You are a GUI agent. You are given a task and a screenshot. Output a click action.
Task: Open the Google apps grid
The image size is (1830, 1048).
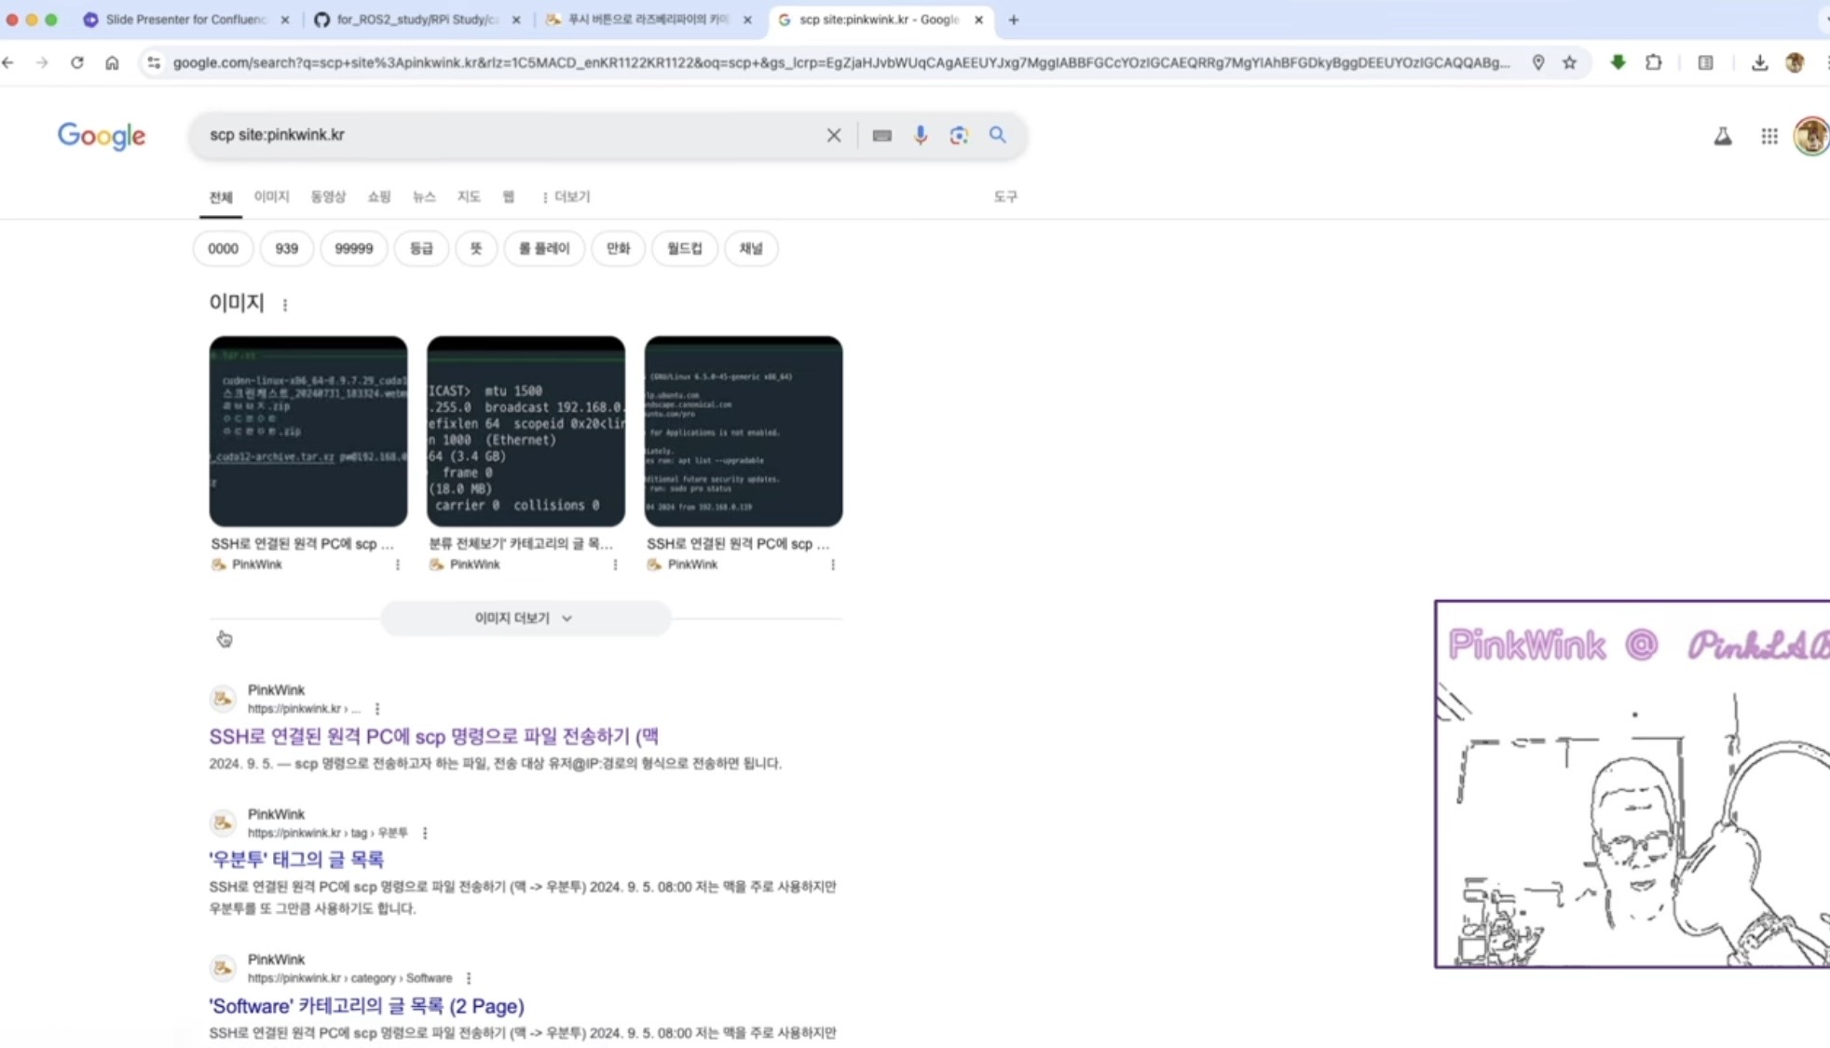click(1769, 136)
